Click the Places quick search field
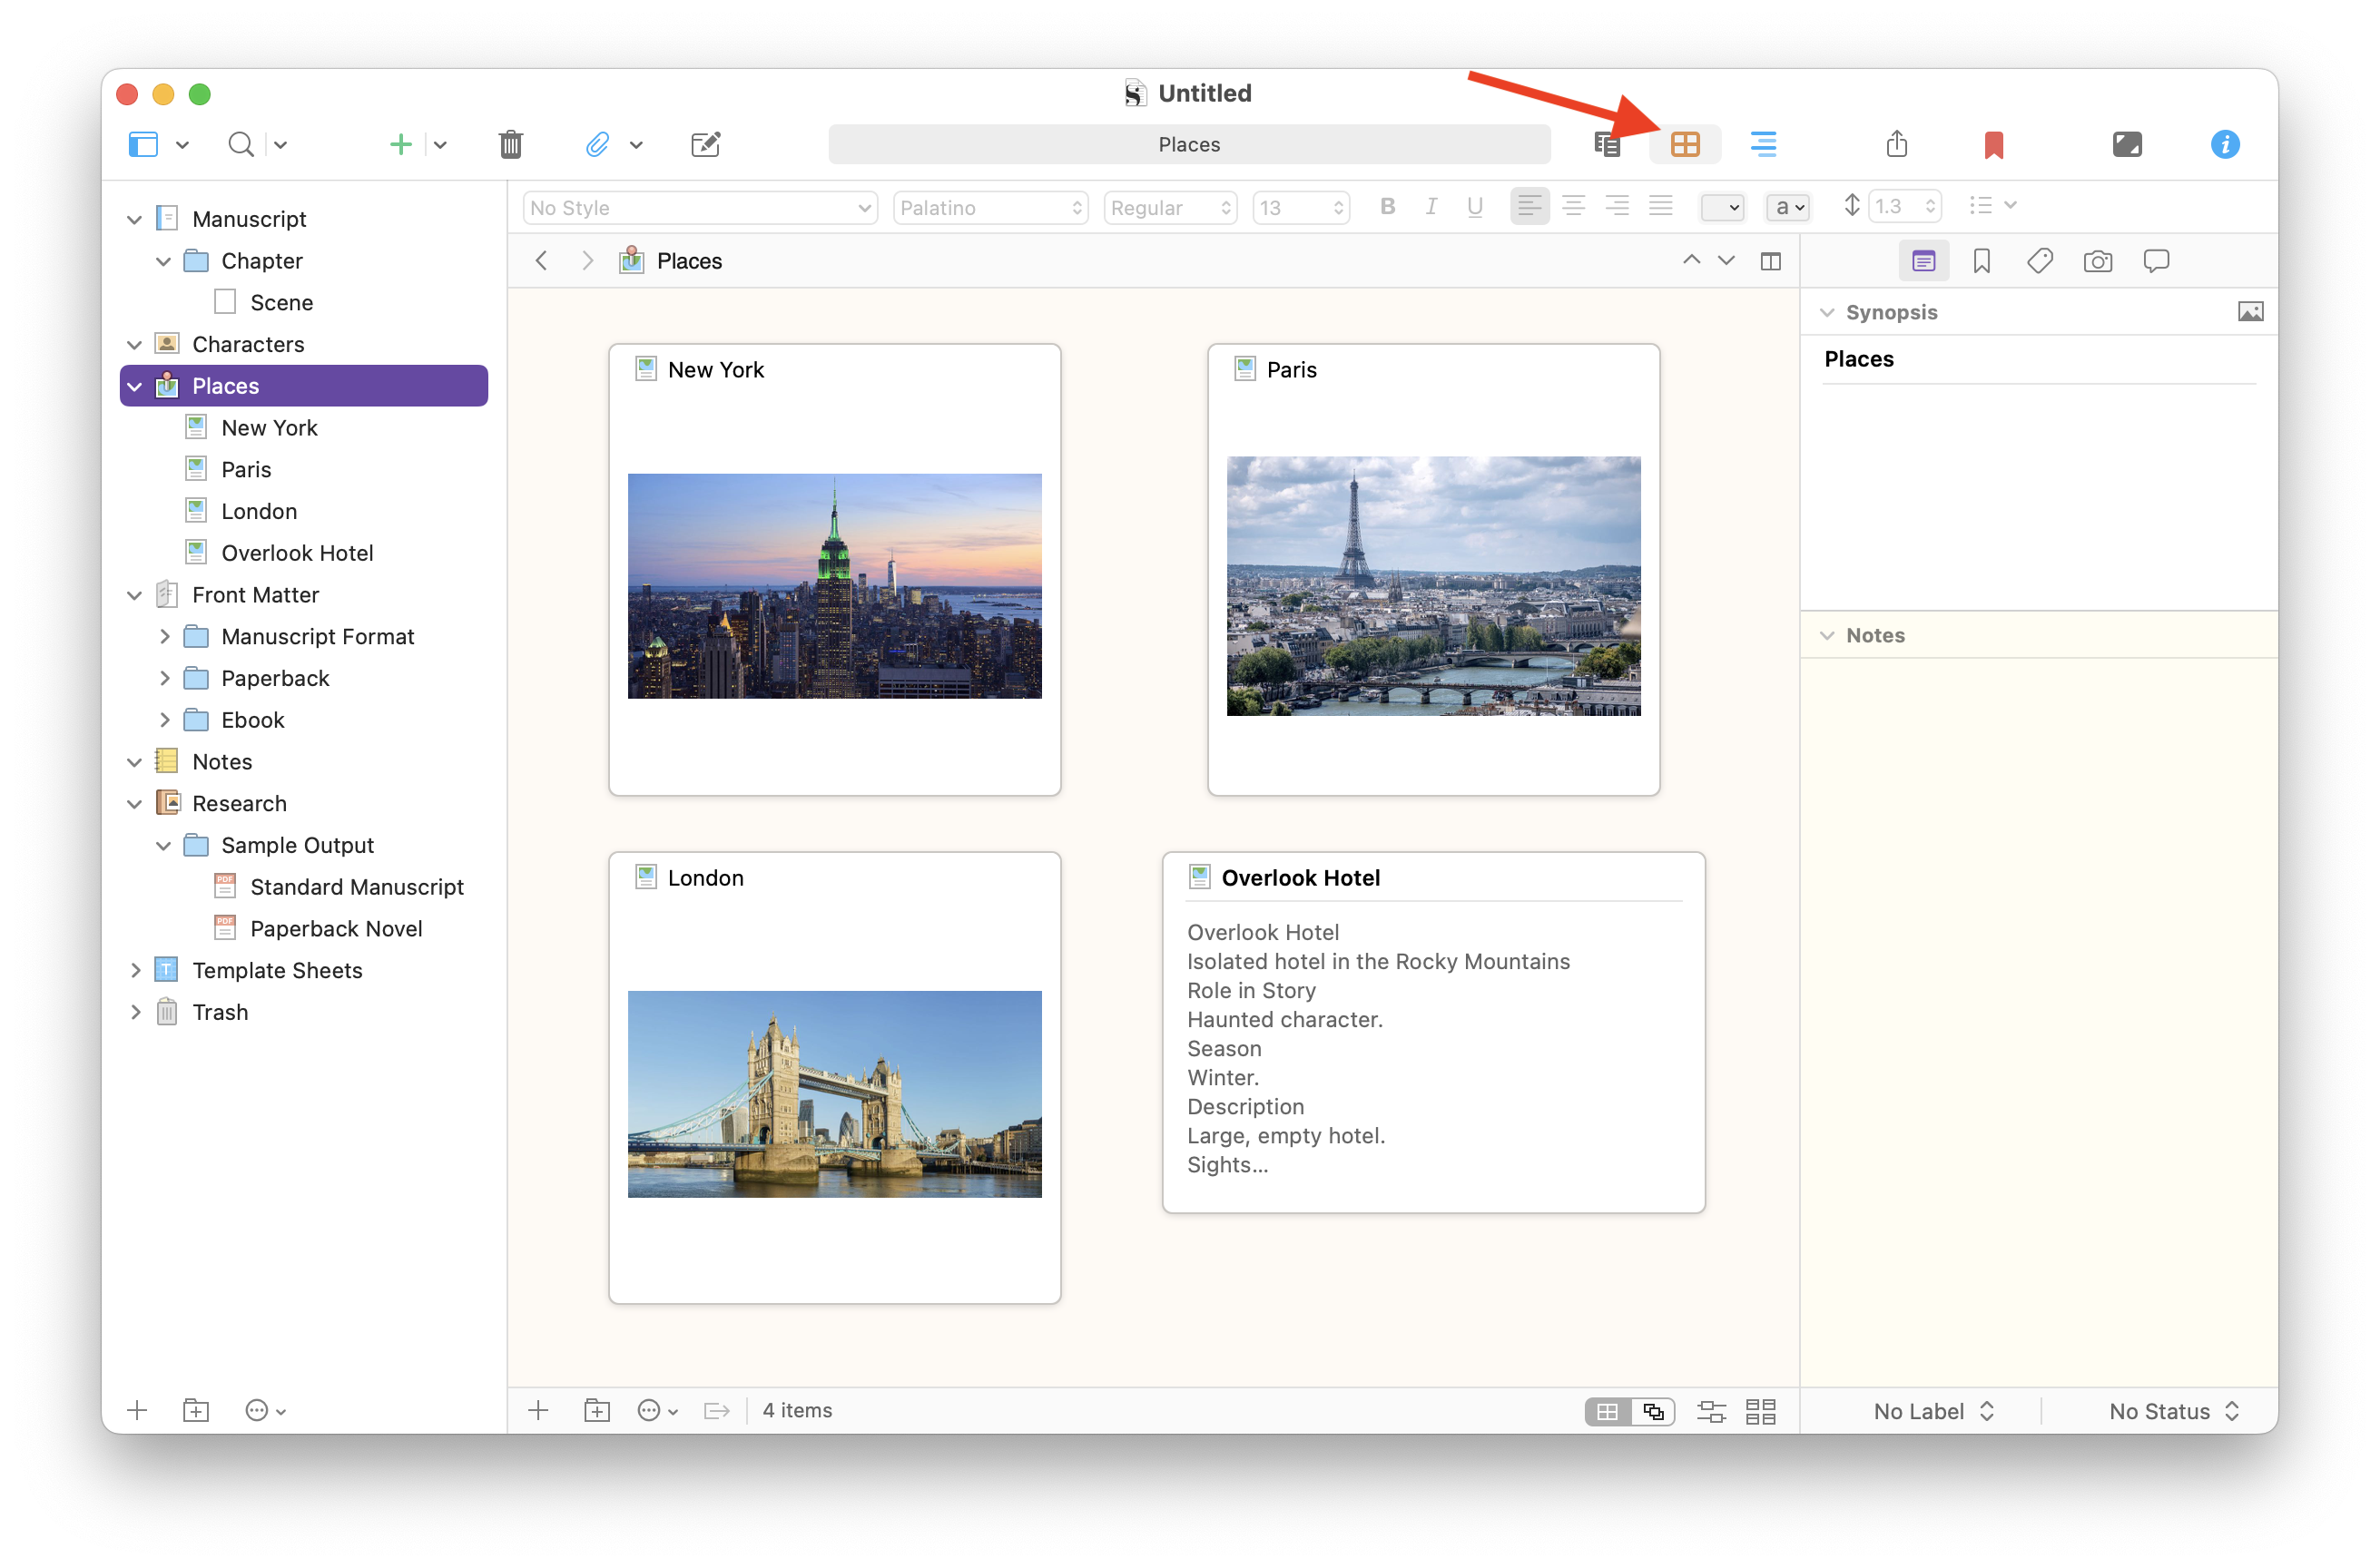Image resolution: width=2380 pixels, height=1568 pixels. (1188, 144)
